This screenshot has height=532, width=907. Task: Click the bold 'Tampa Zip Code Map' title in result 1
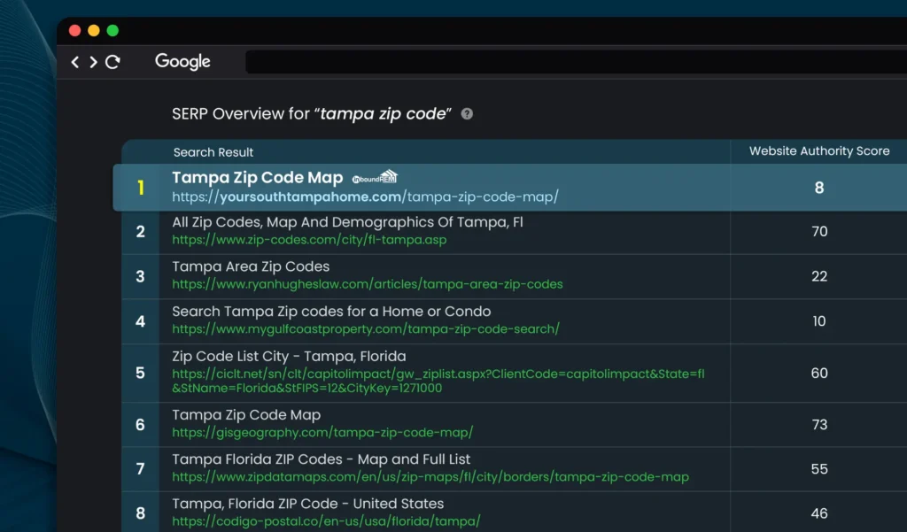pos(258,178)
